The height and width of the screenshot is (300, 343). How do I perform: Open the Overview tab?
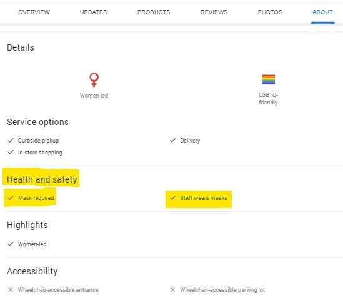(x=34, y=12)
